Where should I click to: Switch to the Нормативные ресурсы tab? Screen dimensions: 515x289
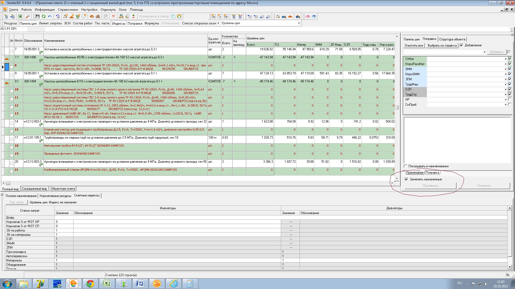55,196
